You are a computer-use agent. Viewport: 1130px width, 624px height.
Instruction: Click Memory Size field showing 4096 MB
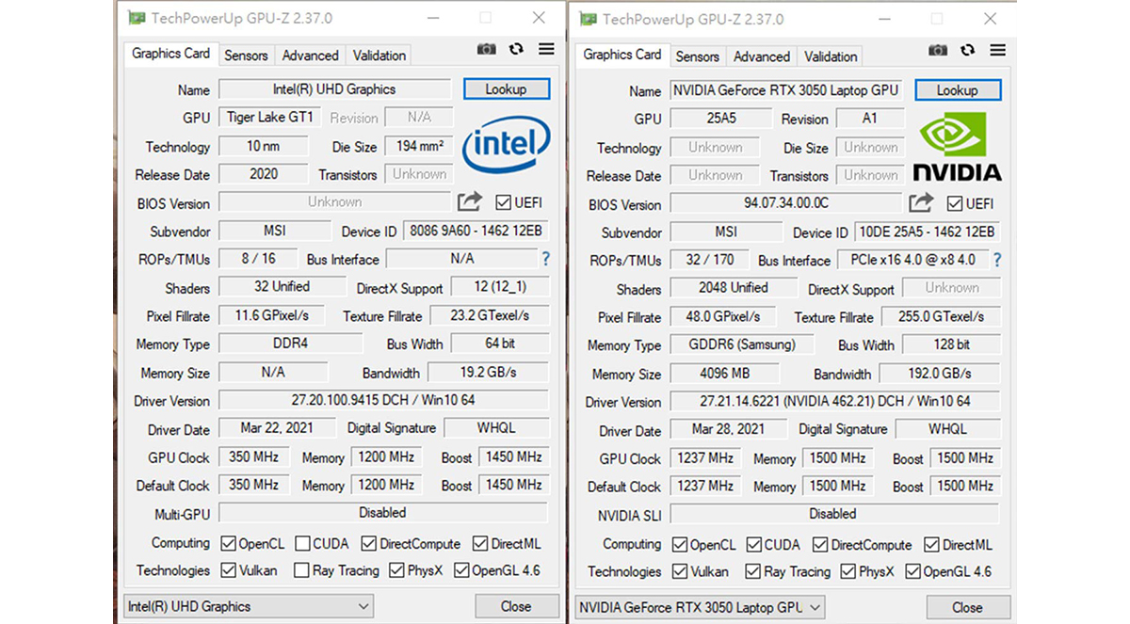(x=725, y=373)
